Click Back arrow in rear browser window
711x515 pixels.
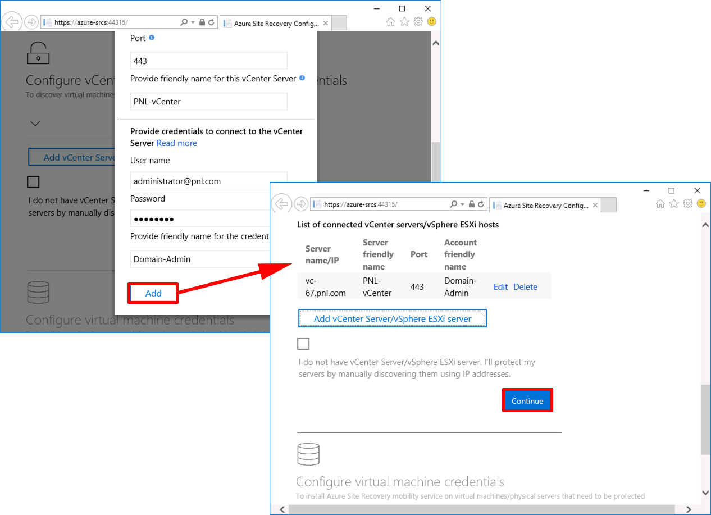coord(12,22)
